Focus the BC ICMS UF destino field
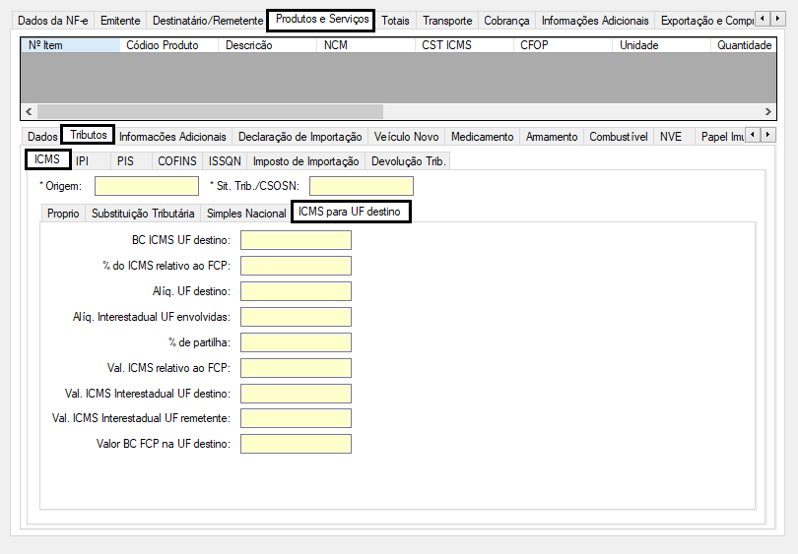The image size is (798, 554). [296, 240]
